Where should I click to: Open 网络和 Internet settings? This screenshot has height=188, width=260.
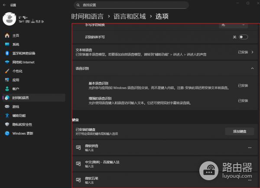coord(34,62)
